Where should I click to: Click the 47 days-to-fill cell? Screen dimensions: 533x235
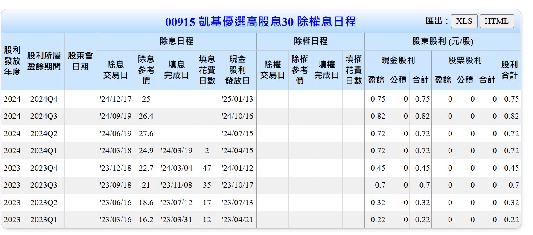pyautogui.click(x=207, y=168)
